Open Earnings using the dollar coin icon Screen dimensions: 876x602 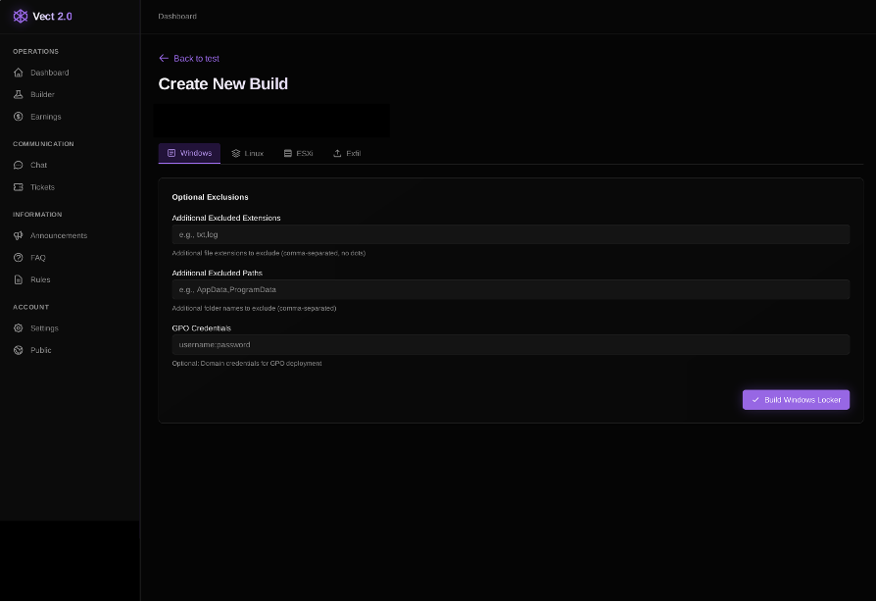coord(19,117)
